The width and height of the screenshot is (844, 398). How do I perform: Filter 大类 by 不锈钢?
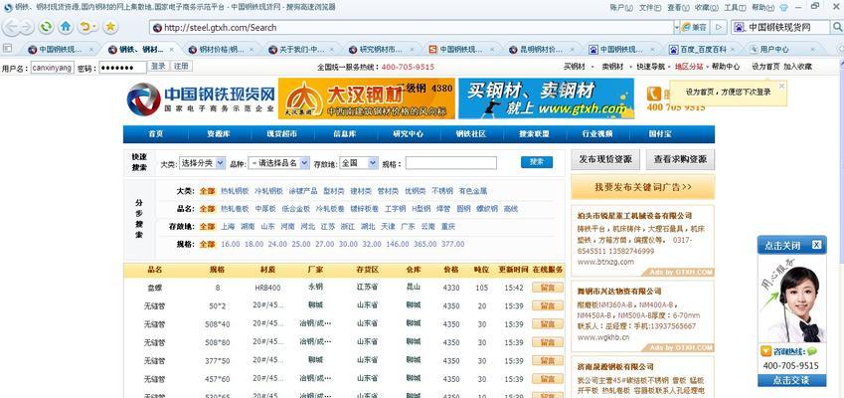(x=442, y=191)
